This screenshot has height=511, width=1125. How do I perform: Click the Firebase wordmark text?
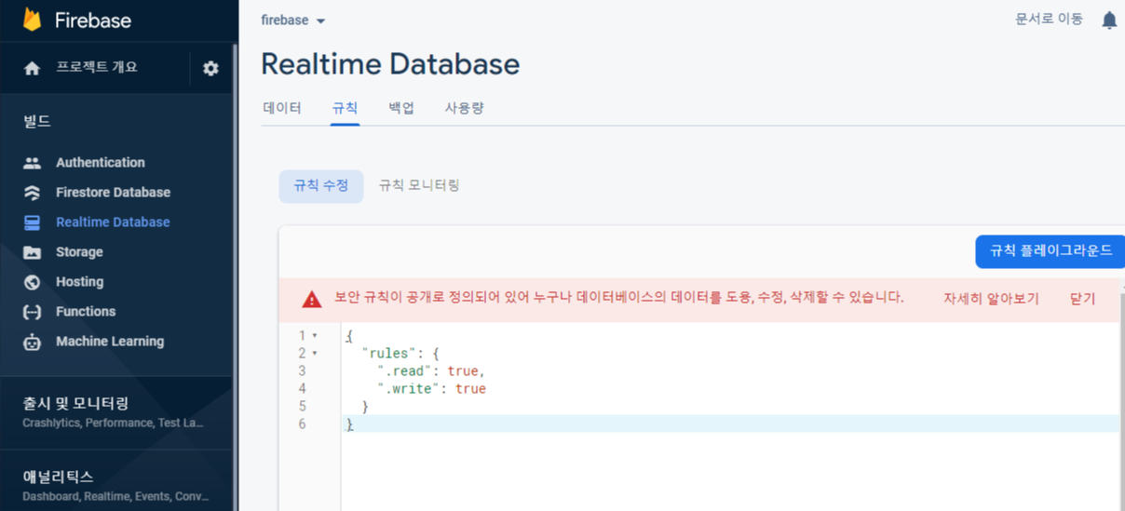93,20
